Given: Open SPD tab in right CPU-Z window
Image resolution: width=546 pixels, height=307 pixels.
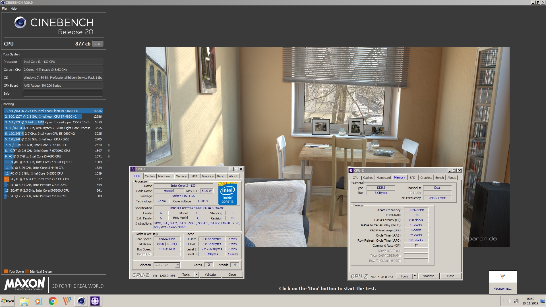Looking at the screenshot, I should (413, 178).
